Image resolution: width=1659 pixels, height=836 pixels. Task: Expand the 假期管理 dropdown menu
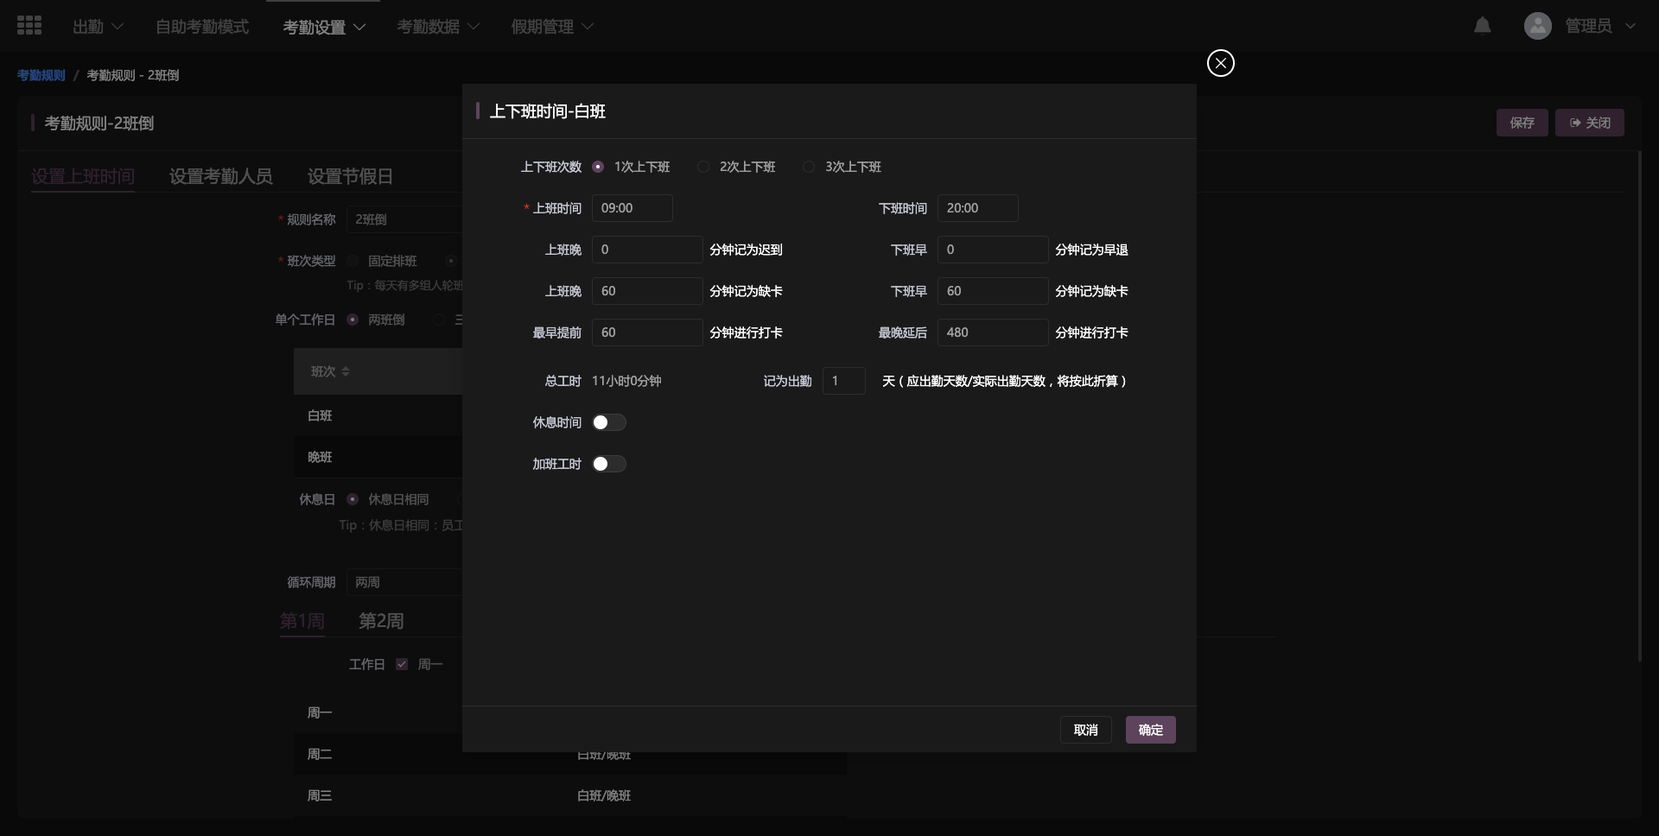pyautogui.click(x=552, y=27)
